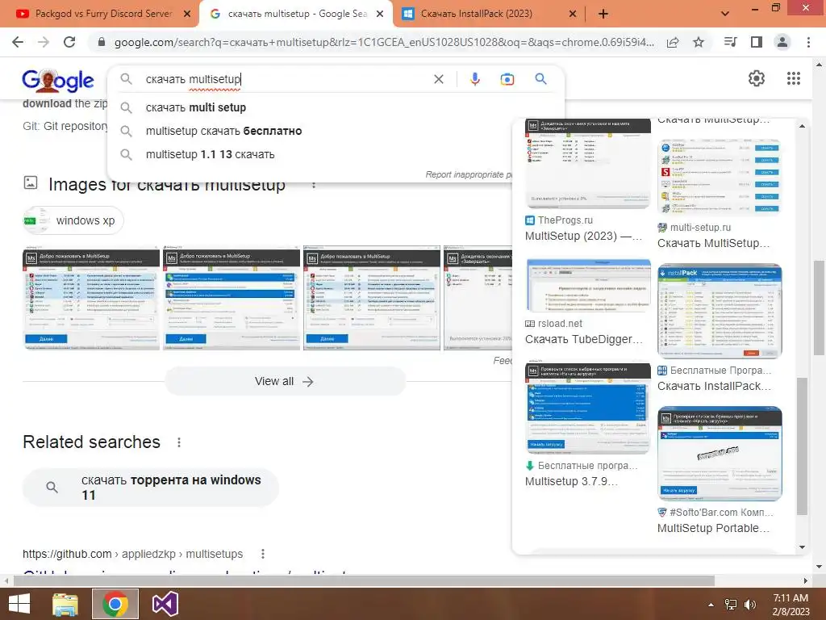Open File Explorer from the taskbar
The height and width of the screenshot is (620, 826).
(65, 604)
